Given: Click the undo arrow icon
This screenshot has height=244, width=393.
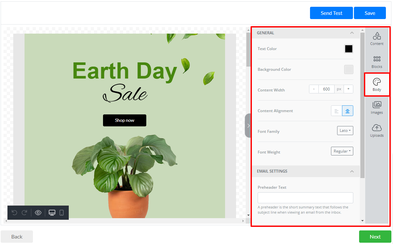Looking at the screenshot, I should click(14, 213).
